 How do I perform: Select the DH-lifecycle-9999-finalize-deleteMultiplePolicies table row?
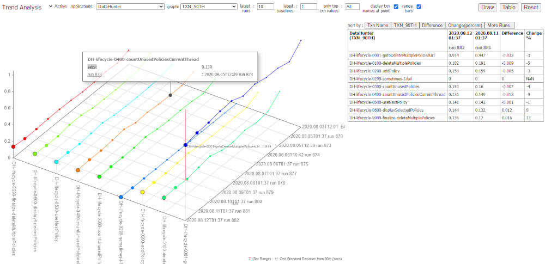point(445,118)
